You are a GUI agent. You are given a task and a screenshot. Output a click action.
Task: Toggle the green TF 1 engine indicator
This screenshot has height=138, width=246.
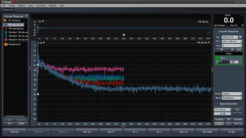point(217,58)
